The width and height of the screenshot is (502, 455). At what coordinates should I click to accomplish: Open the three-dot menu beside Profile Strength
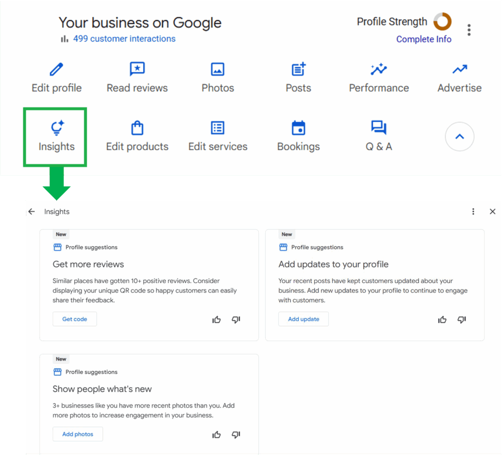(x=469, y=29)
